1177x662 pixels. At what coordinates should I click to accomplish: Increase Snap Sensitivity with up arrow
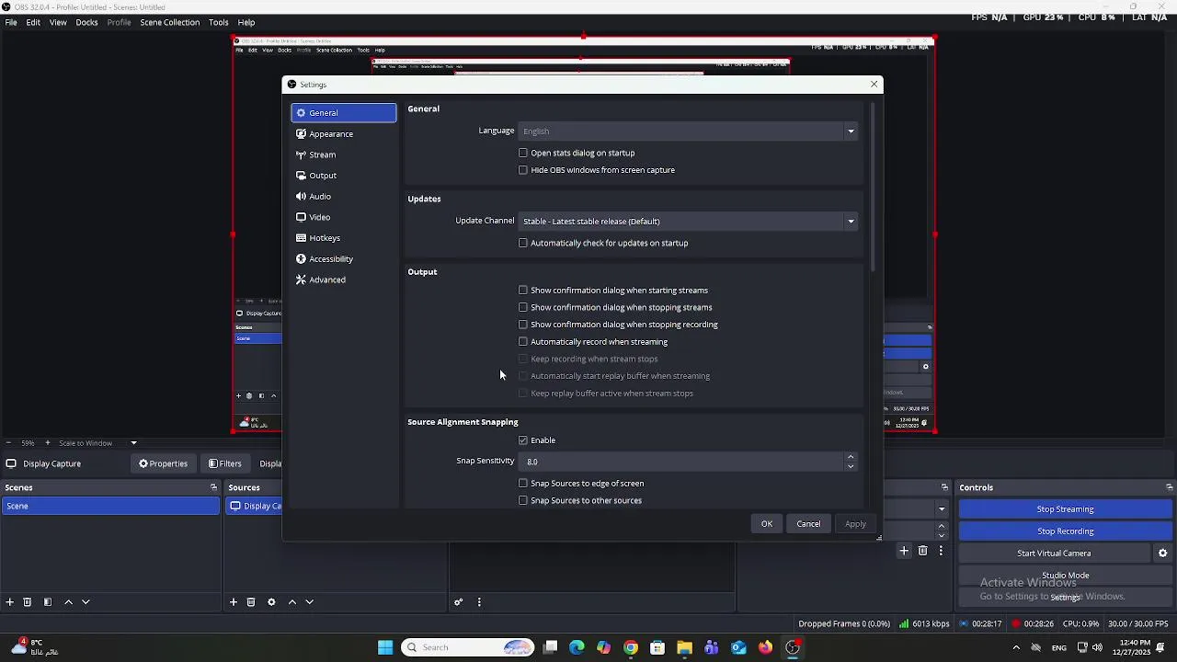851,457
